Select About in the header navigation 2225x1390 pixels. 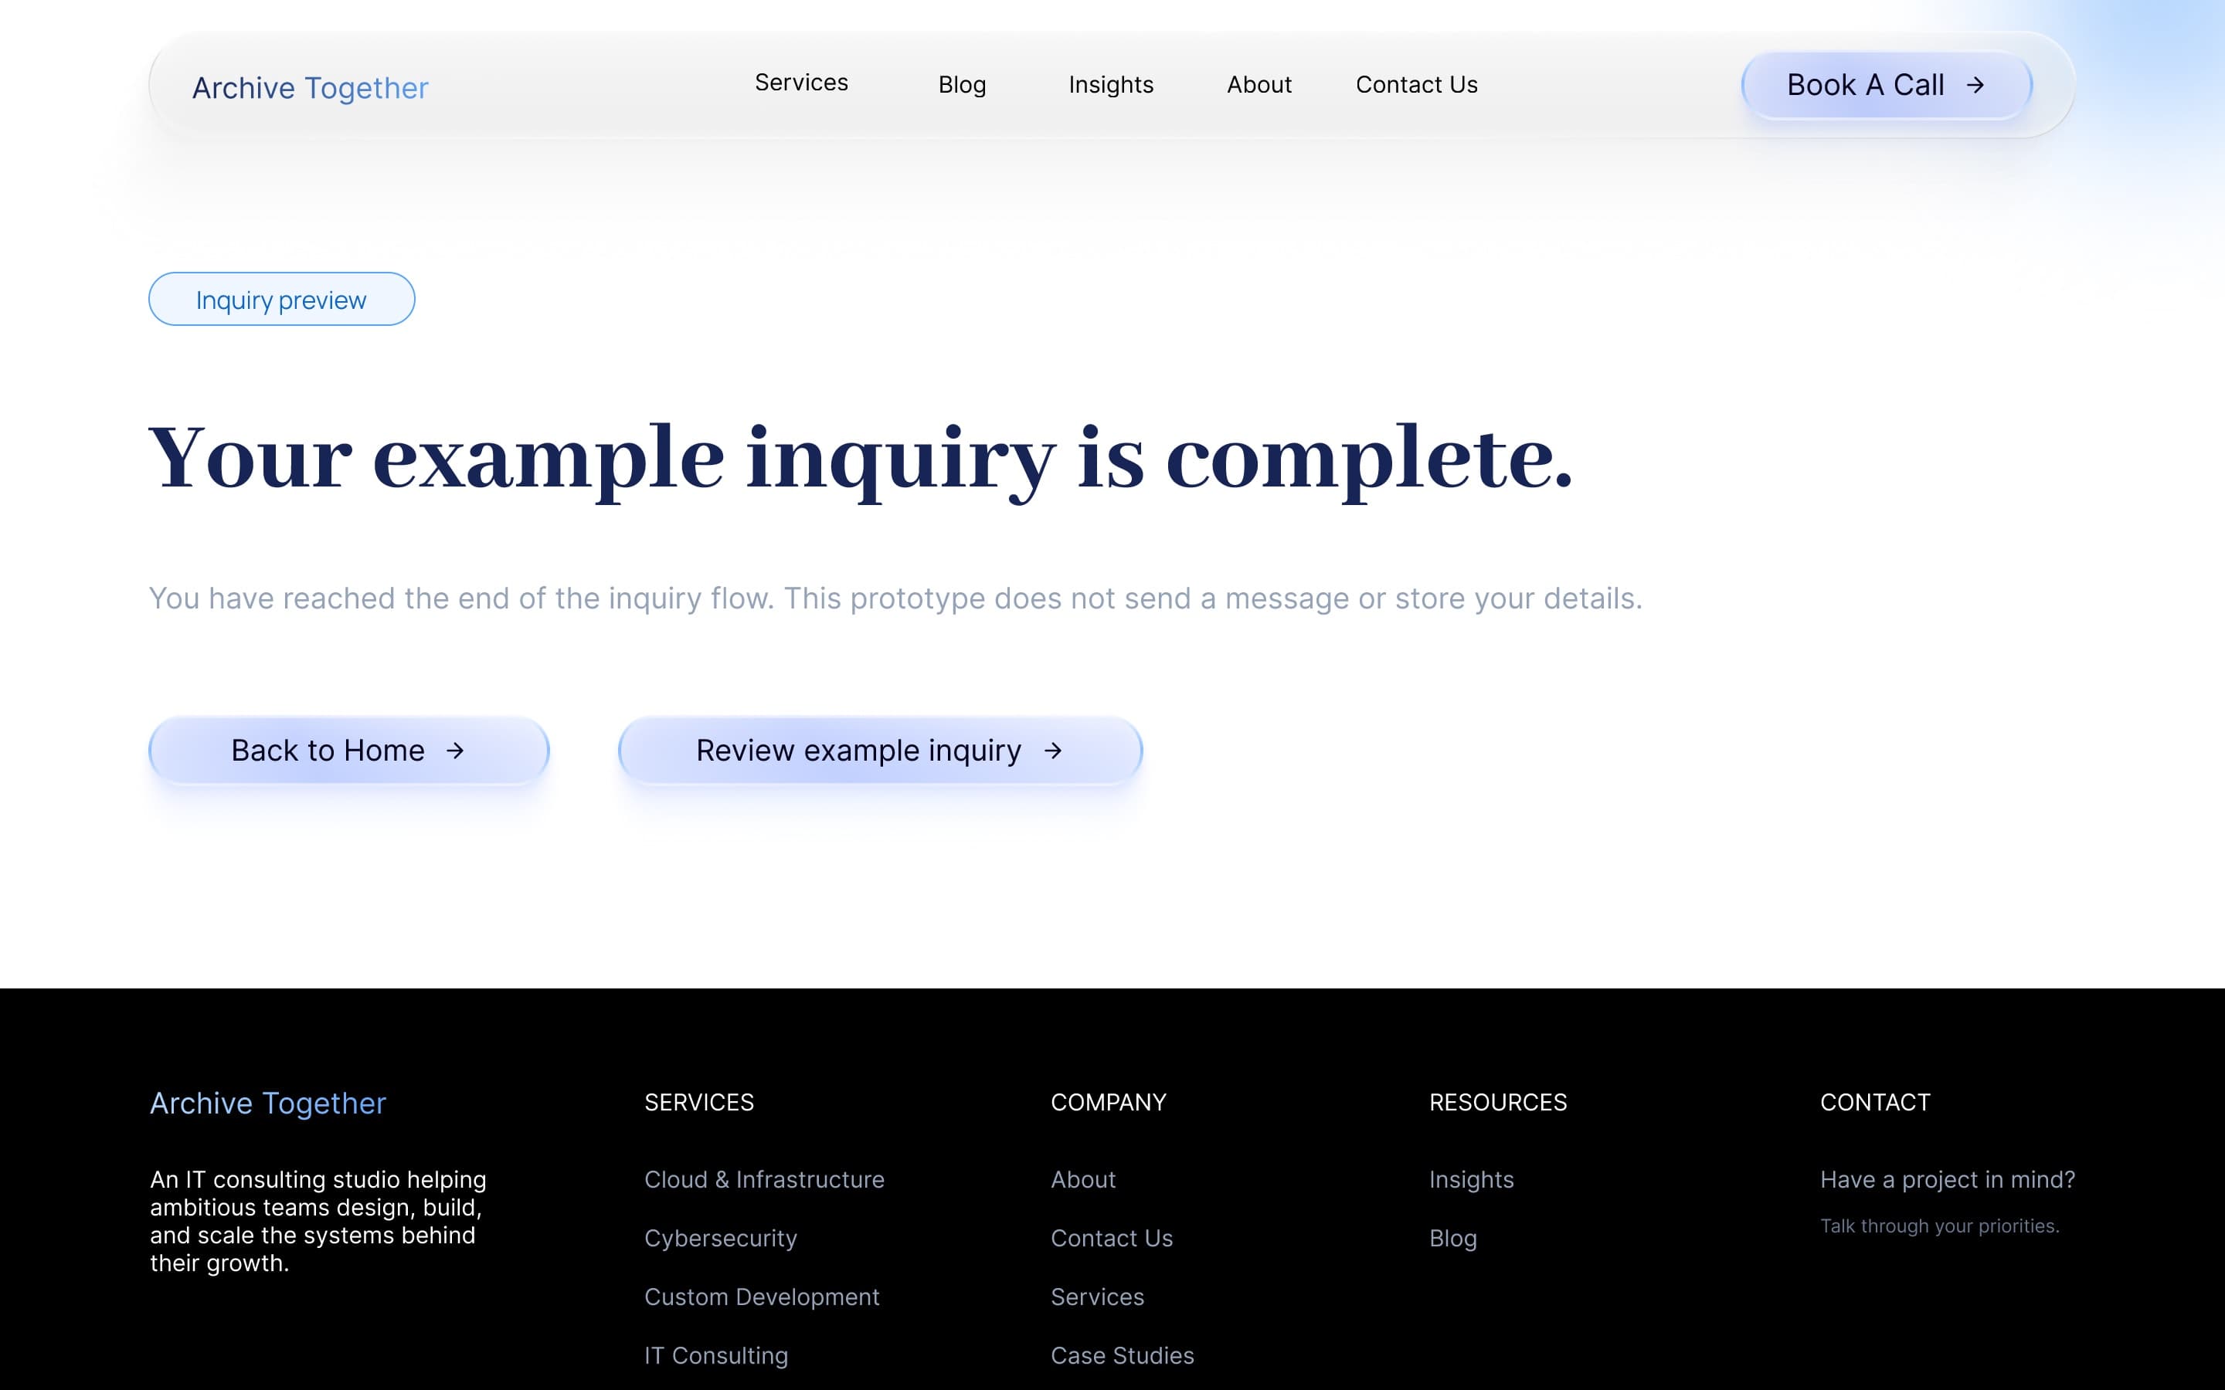pos(1259,85)
